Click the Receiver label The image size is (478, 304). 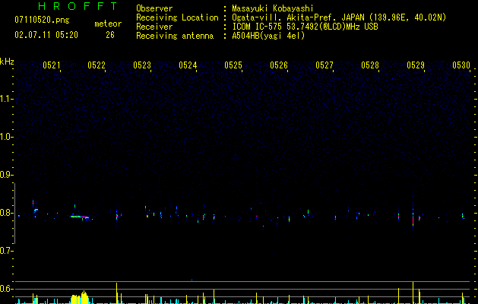click(x=154, y=27)
